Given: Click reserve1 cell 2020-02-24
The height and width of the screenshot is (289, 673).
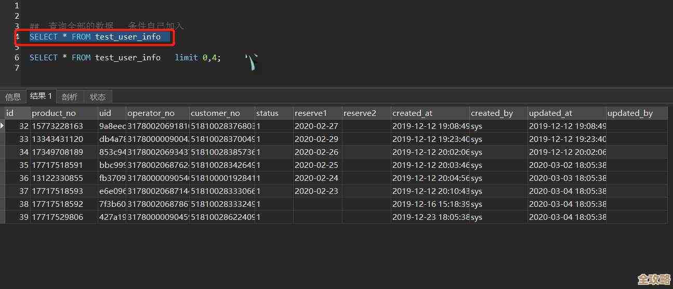Looking at the screenshot, I should 318,178.
